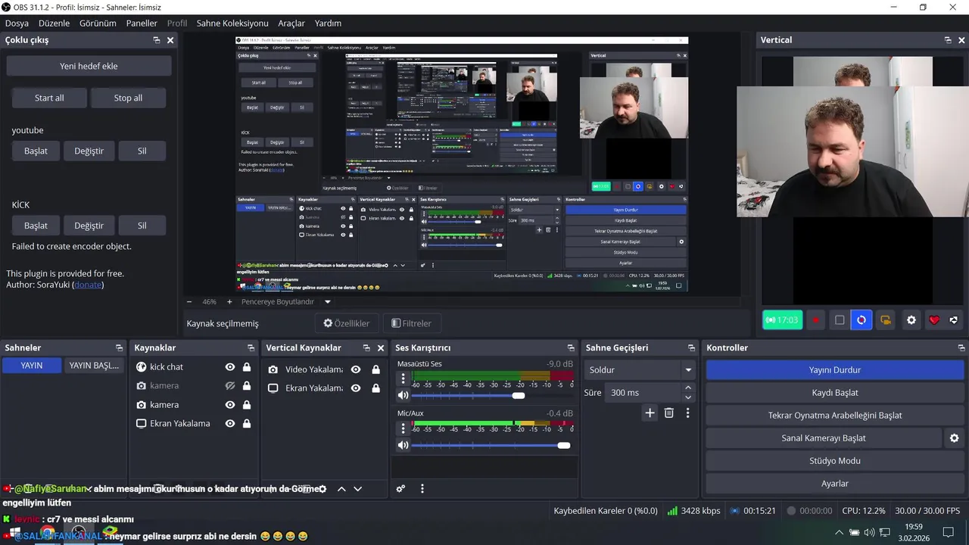Float the Kaynaklar dock panel
Viewport: 969px width, 545px height.
(251, 348)
